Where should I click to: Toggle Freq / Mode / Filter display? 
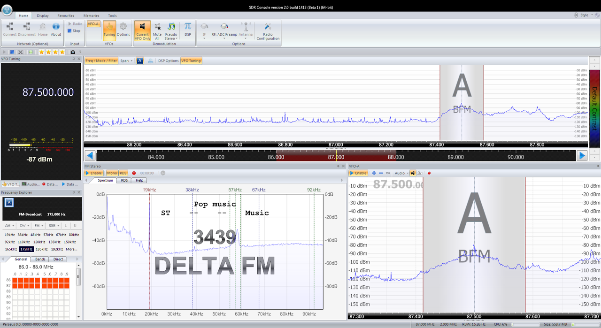pos(101,61)
